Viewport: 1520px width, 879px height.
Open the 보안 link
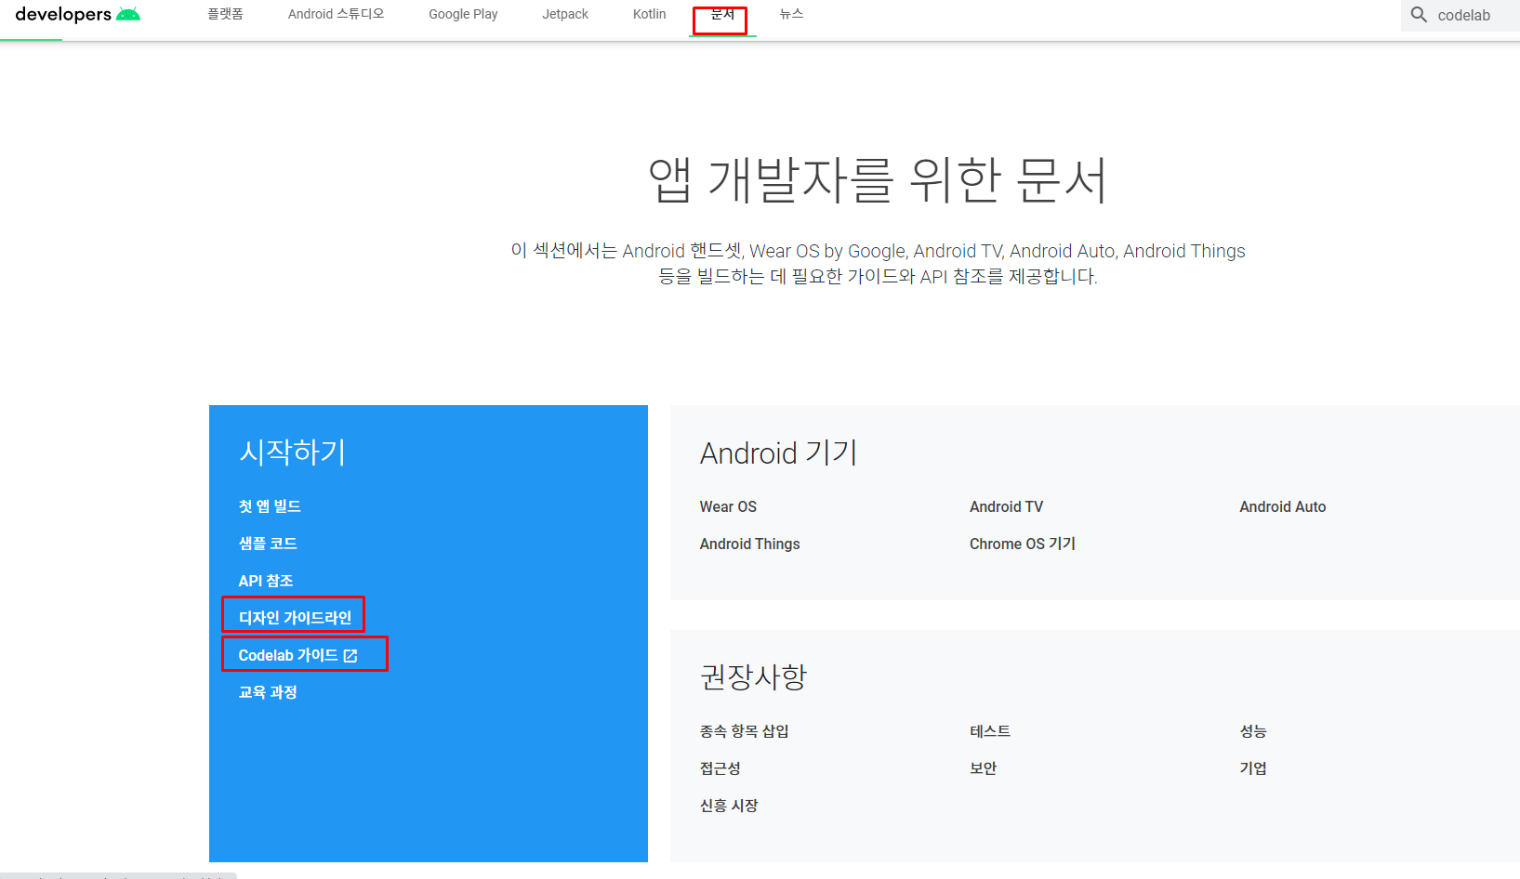(983, 768)
